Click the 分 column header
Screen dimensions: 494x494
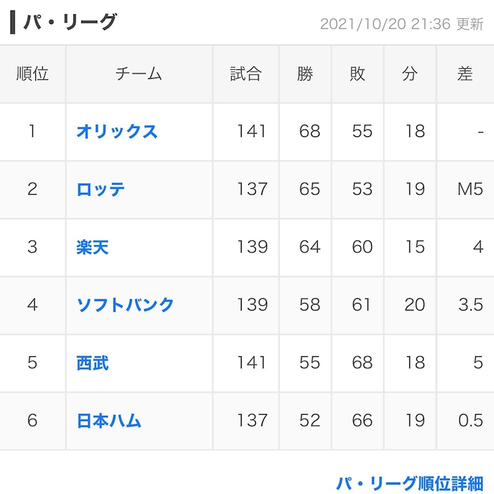(410, 74)
